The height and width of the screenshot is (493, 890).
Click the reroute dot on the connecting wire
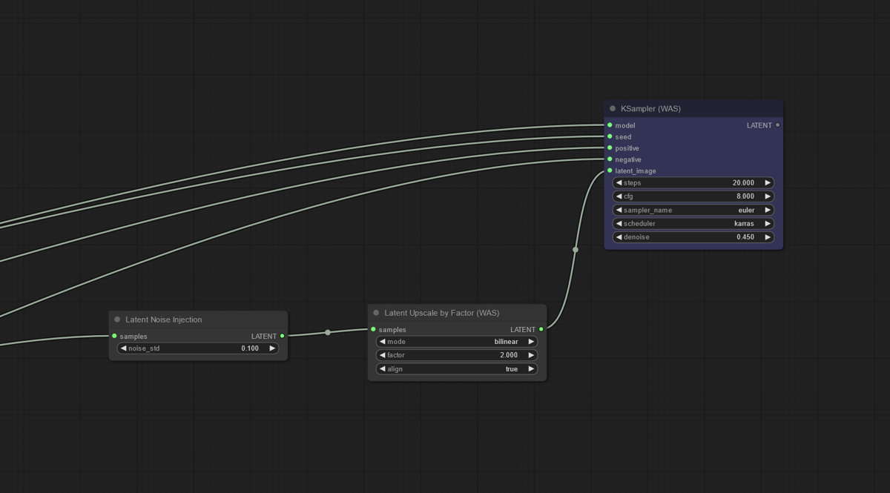(327, 333)
